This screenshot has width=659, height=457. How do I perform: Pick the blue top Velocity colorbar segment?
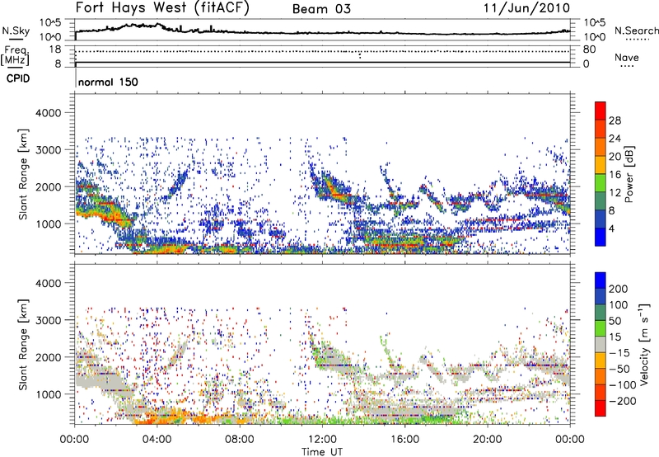(601, 280)
